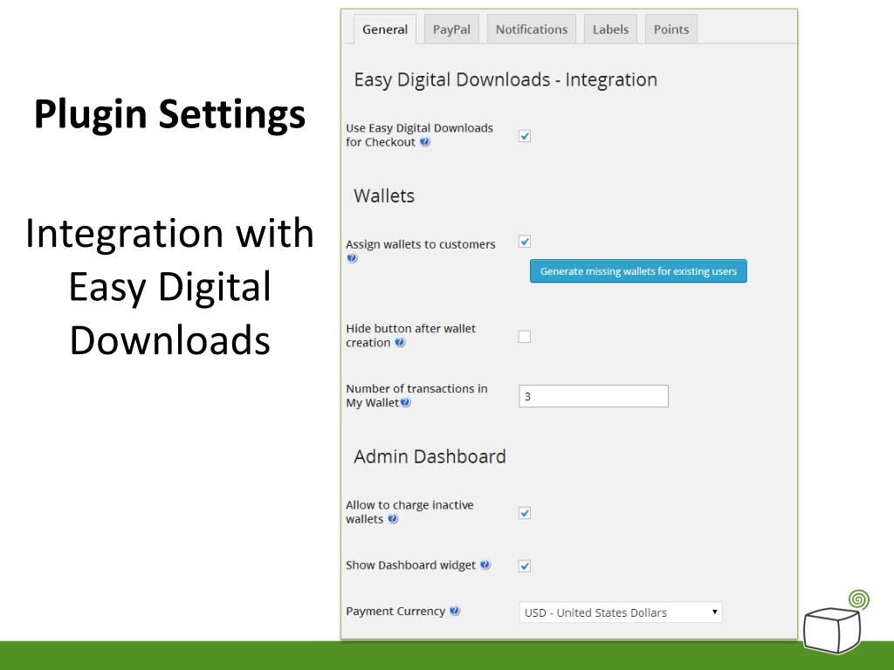Open the Payment Currency dropdown
894x670 pixels.
tap(621, 612)
